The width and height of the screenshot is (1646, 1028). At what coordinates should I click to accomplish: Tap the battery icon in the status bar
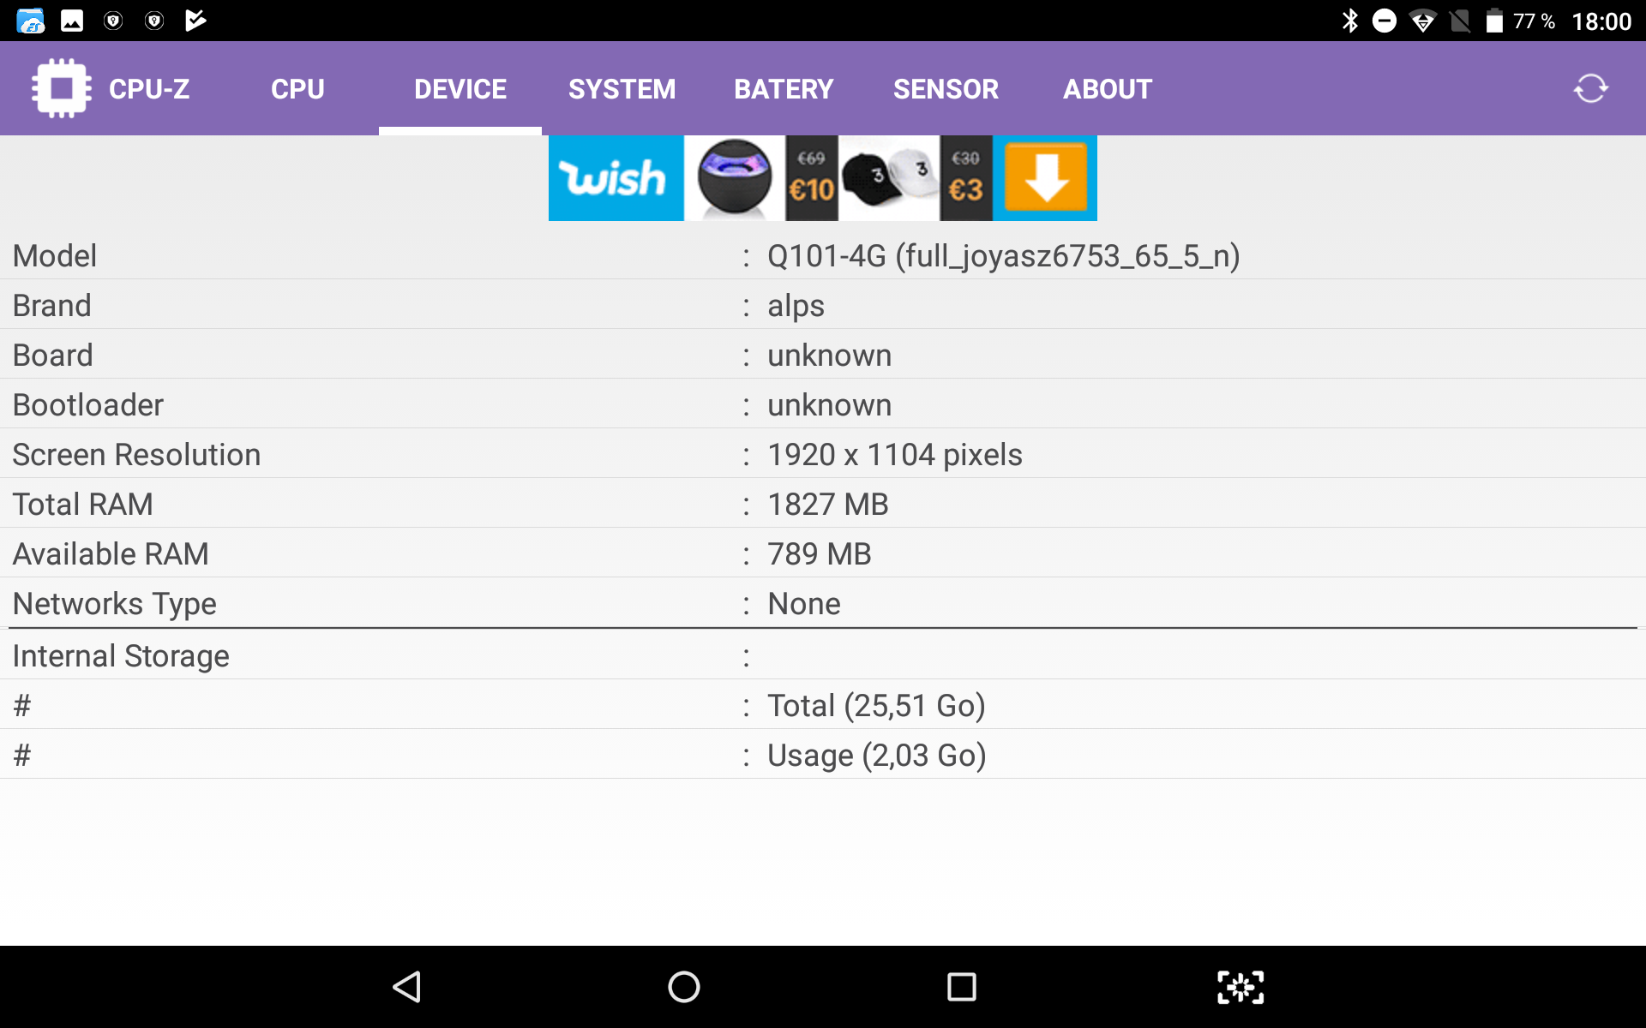[x=1493, y=21]
